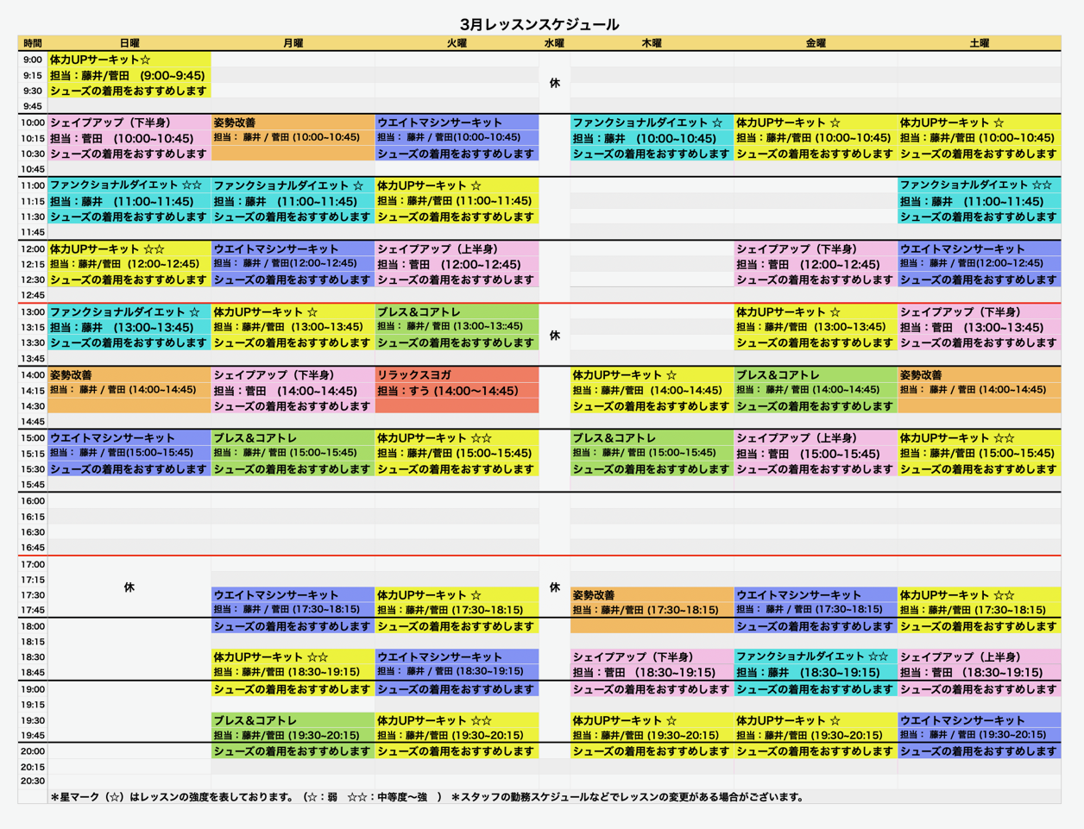Viewport: 1084px width, 829px height.
Task: Select Thursday 14:00 体力UPサーキット☆ title
Action: [x=625, y=375]
